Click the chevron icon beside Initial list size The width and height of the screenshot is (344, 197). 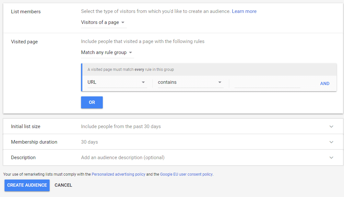pyautogui.click(x=331, y=126)
